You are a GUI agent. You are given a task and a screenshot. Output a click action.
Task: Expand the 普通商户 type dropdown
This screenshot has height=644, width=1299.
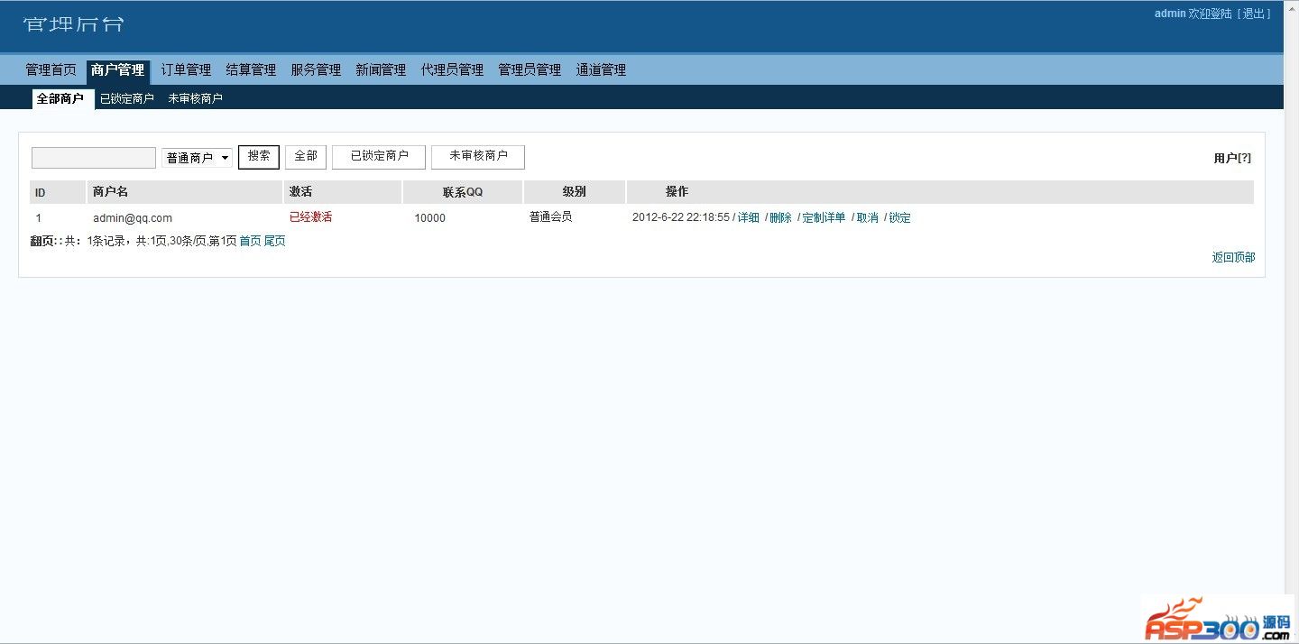point(197,158)
